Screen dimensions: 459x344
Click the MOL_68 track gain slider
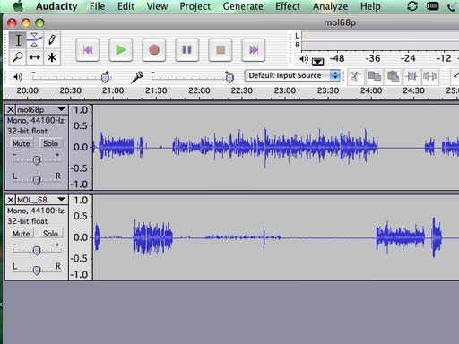[x=37, y=250]
